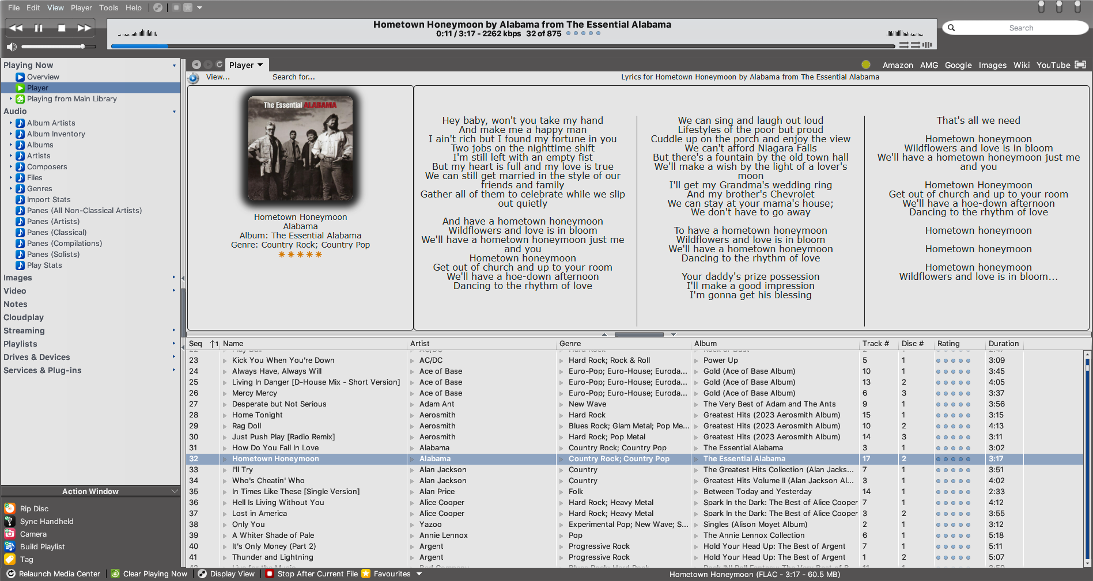Go back with the navigation back arrow
This screenshot has width=1093, height=581.
pos(196,64)
